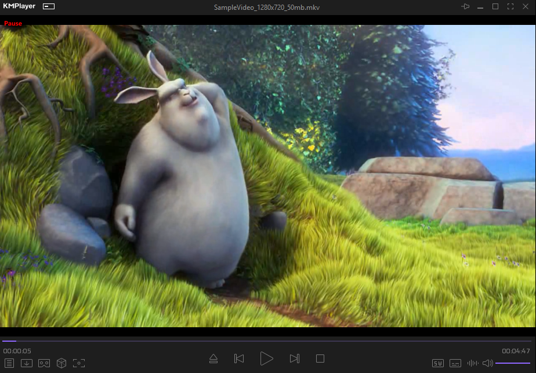Open the 3D cube settings icon

[x=61, y=363]
